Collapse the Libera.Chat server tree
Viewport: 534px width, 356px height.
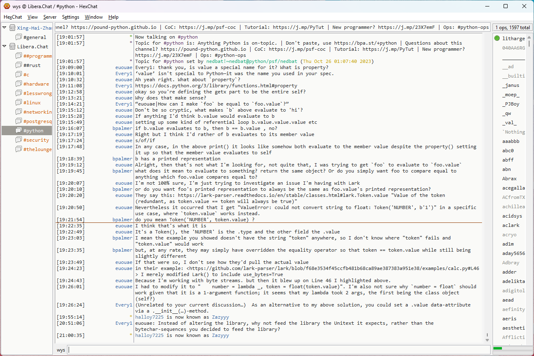point(4,47)
